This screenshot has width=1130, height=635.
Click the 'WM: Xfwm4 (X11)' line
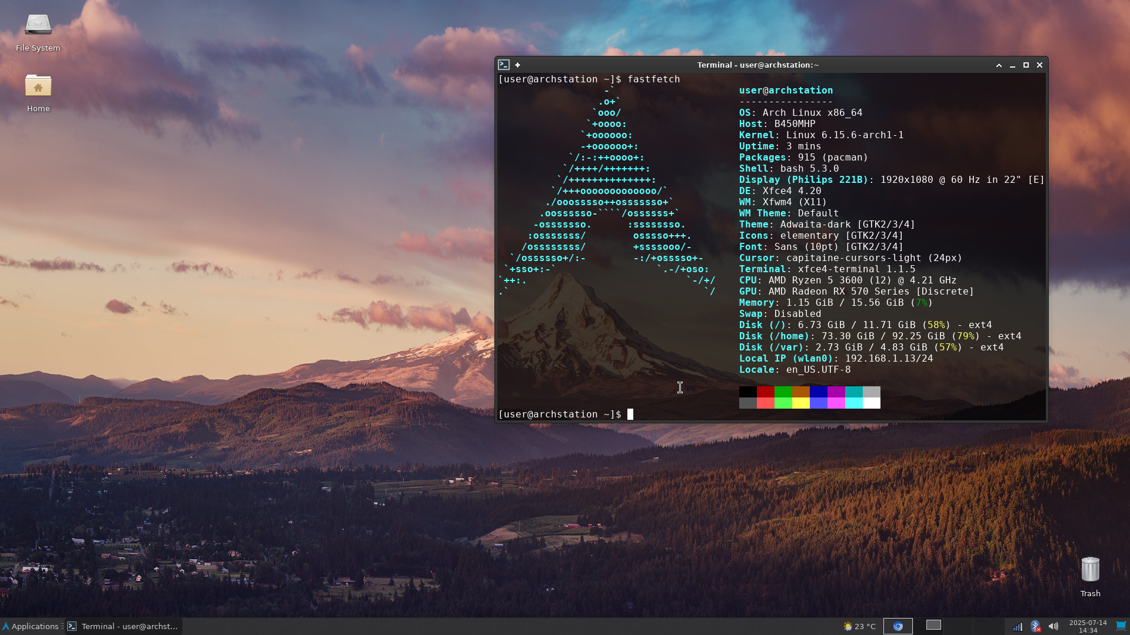[783, 202]
